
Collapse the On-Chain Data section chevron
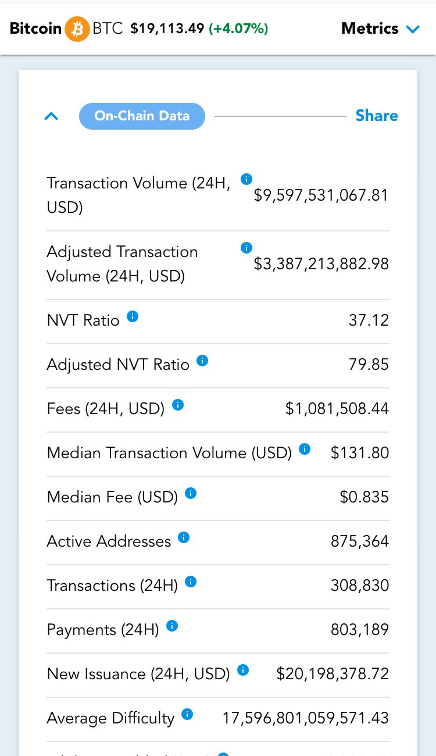[x=51, y=116]
